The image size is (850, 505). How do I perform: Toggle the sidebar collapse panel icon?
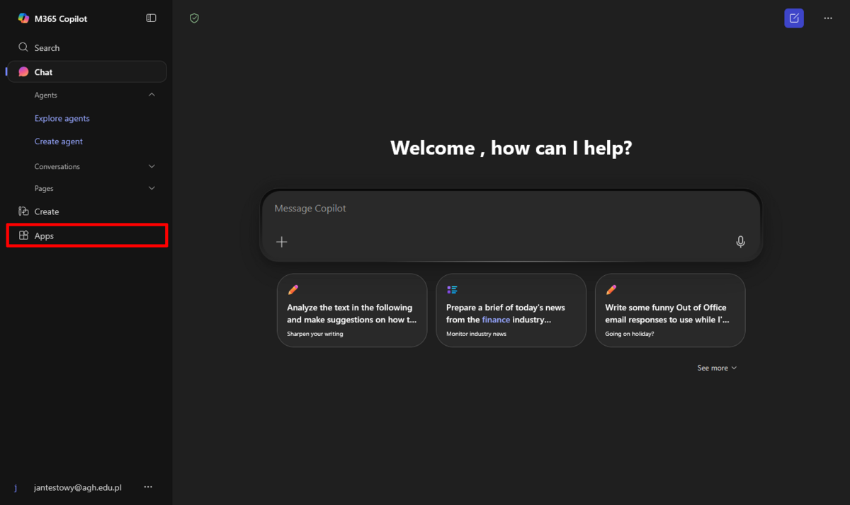(151, 18)
